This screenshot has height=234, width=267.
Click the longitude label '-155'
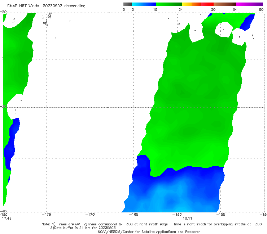[221, 215]
